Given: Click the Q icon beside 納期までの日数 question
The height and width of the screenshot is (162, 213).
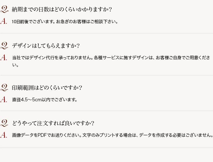Looking at the screenshot, I should click(4, 10).
